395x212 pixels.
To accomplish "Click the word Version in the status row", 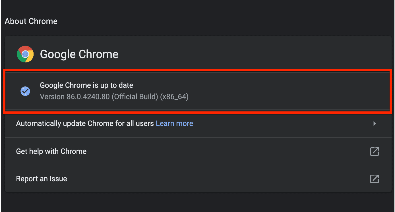I will click(52, 97).
